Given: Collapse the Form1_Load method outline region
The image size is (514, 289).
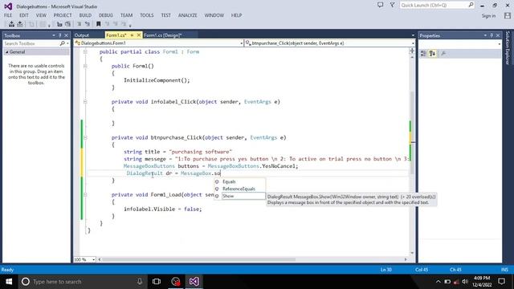Looking at the screenshot, I should click(85, 194).
